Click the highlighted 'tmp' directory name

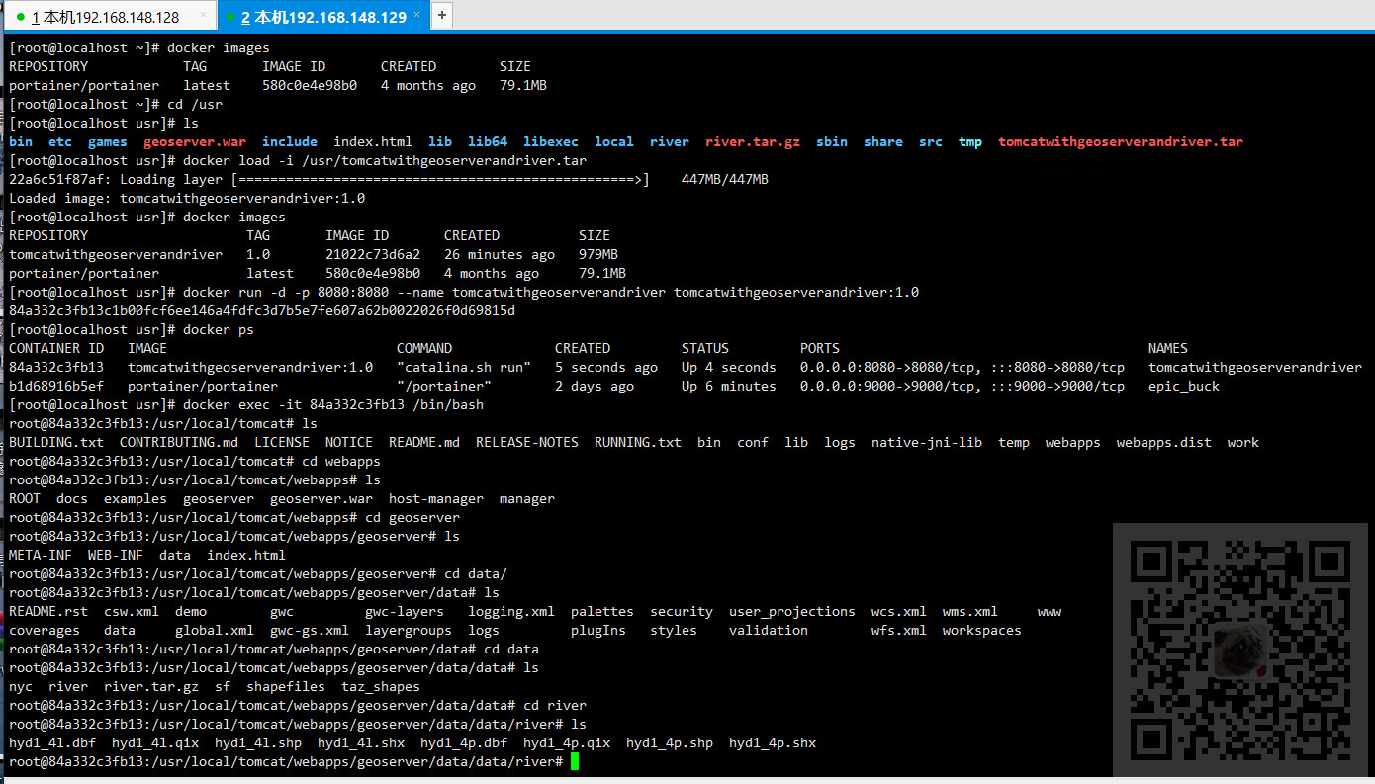point(970,141)
